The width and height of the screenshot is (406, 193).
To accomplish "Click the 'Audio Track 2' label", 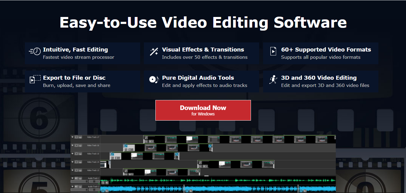I will pos(93,186).
